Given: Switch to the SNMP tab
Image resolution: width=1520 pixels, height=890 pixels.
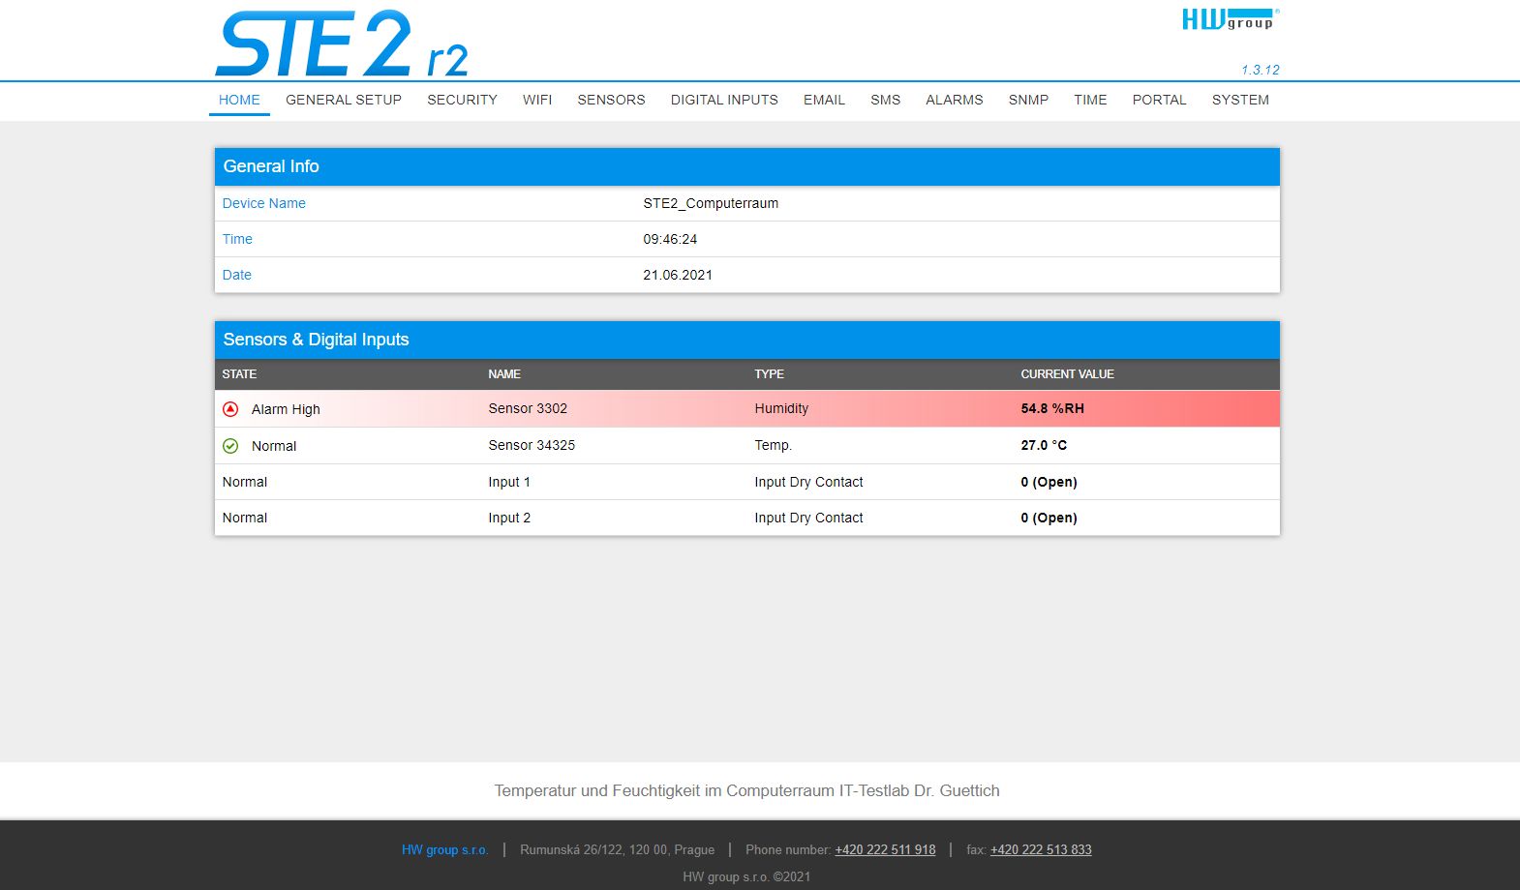Looking at the screenshot, I should coord(1028,100).
